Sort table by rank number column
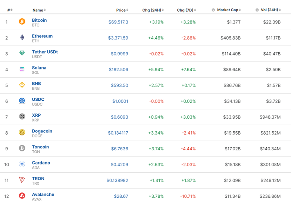291x204 pixels. tap(10, 10)
